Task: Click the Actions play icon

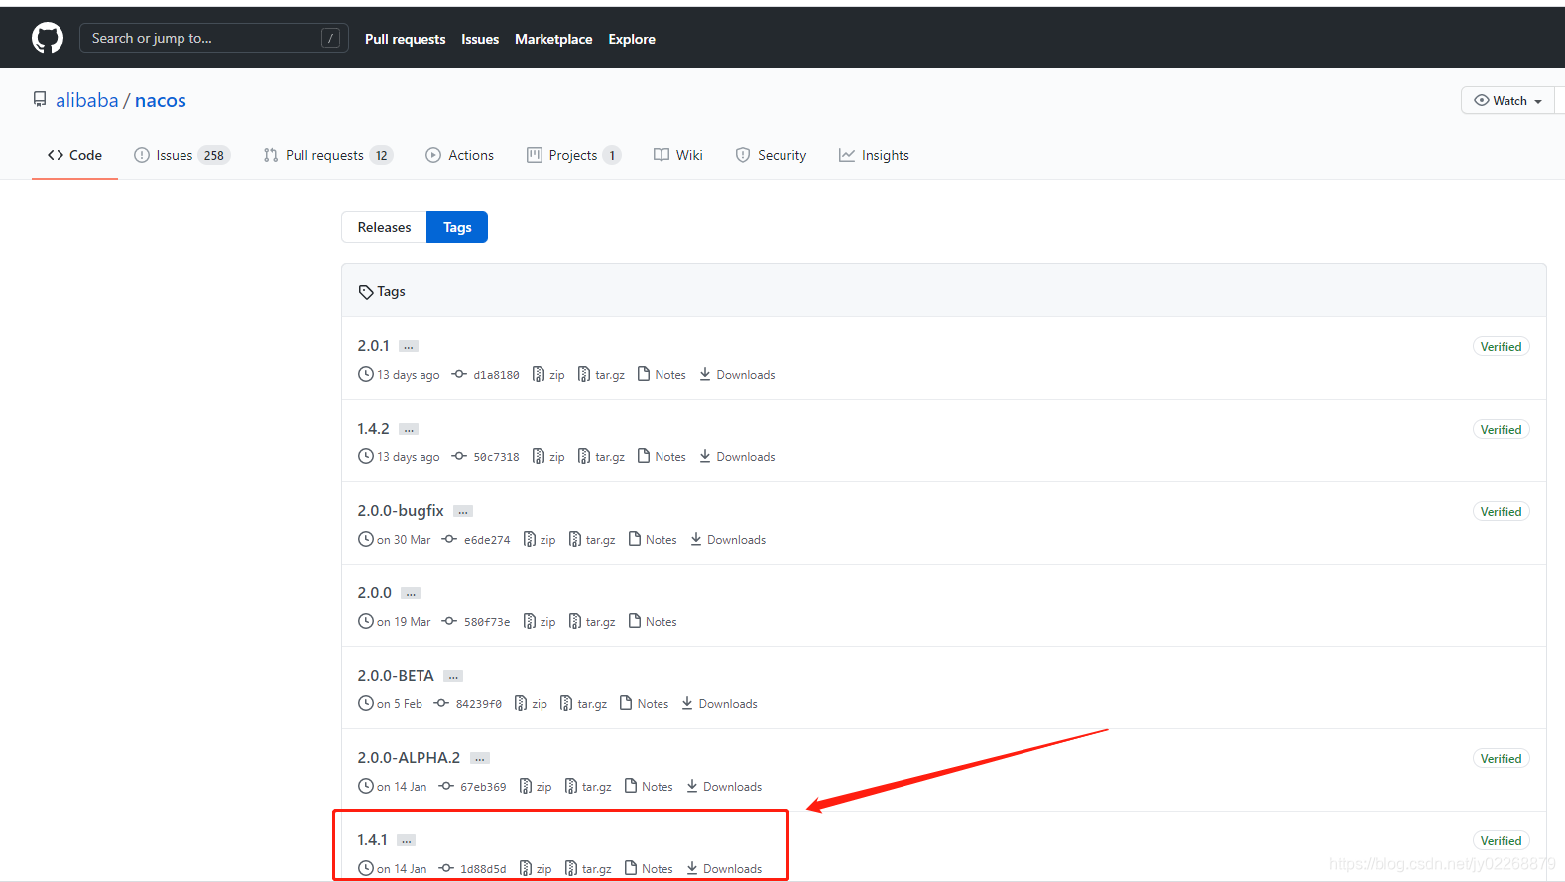Action: tap(433, 155)
